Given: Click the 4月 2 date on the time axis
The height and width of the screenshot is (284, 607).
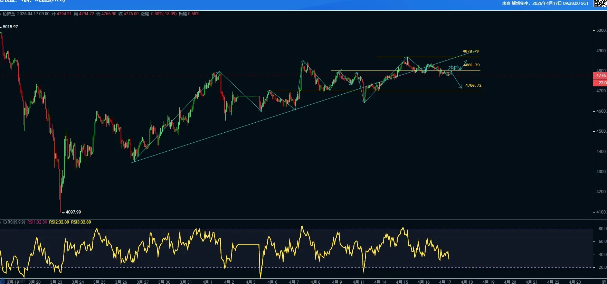Looking at the screenshot, I should coord(229,282).
